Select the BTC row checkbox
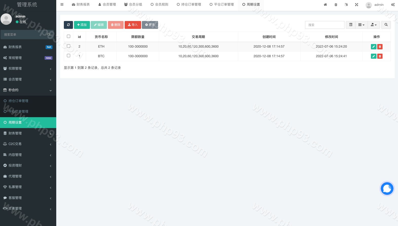The image size is (398, 226). click(x=68, y=56)
